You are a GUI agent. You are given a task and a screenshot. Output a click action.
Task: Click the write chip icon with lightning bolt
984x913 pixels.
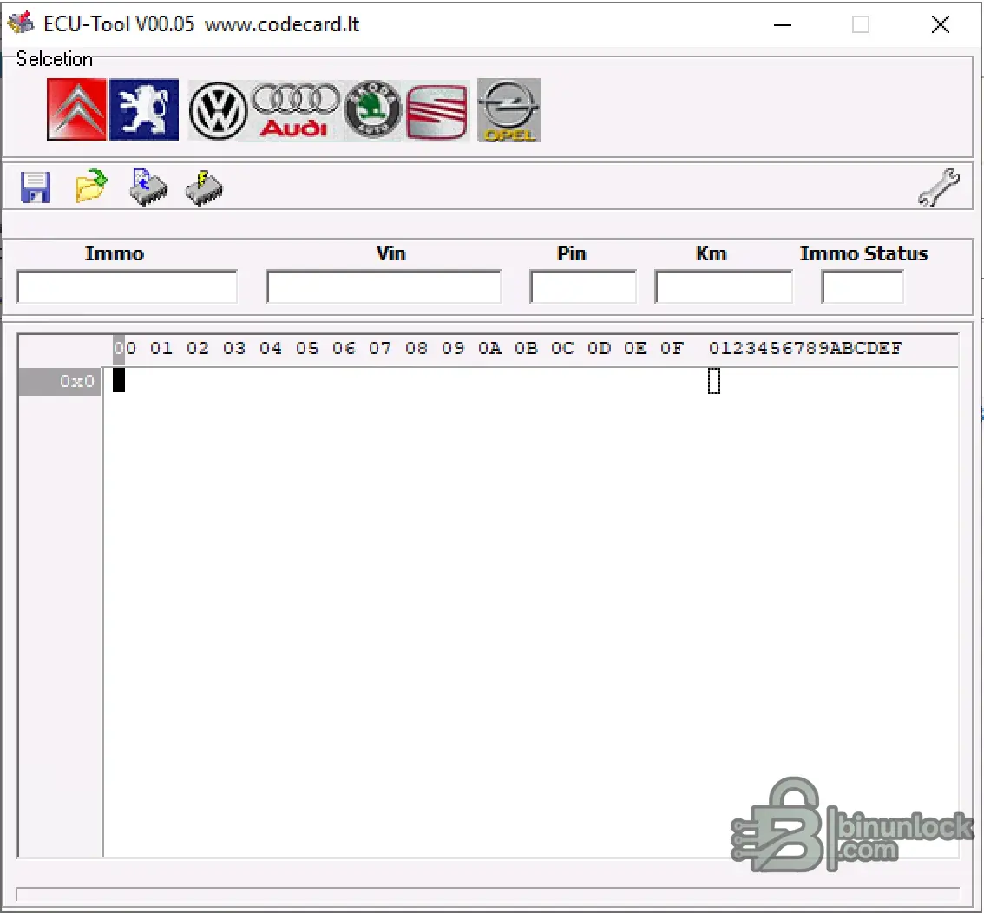click(x=204, y=187)
